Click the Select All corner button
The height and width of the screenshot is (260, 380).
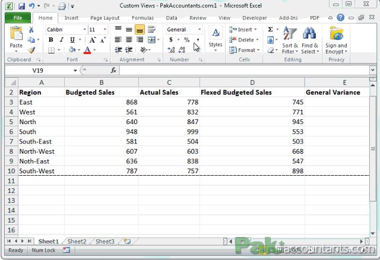click(11, 83)
